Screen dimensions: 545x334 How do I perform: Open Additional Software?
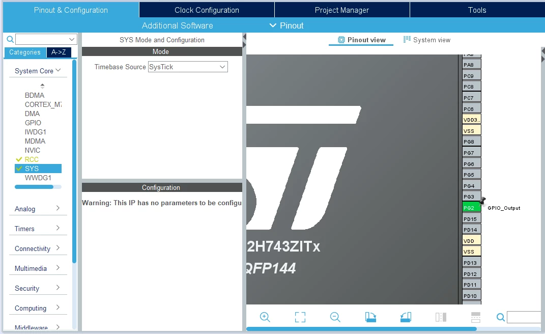pyautogui.click(x=177, y=25)
